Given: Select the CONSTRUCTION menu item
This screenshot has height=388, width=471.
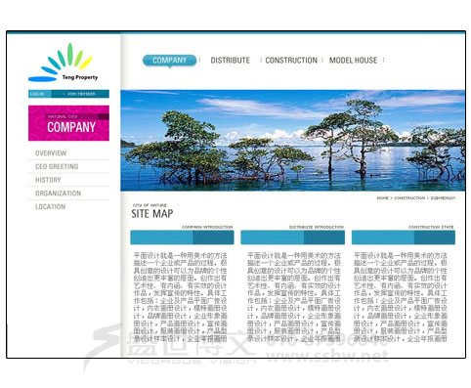Looking at the screenshot, I should [291, 61].
